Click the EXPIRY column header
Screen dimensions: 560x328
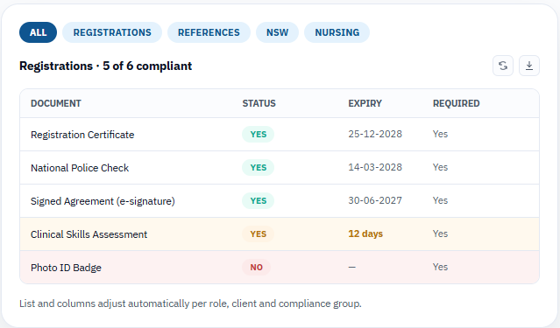[365, 103]
